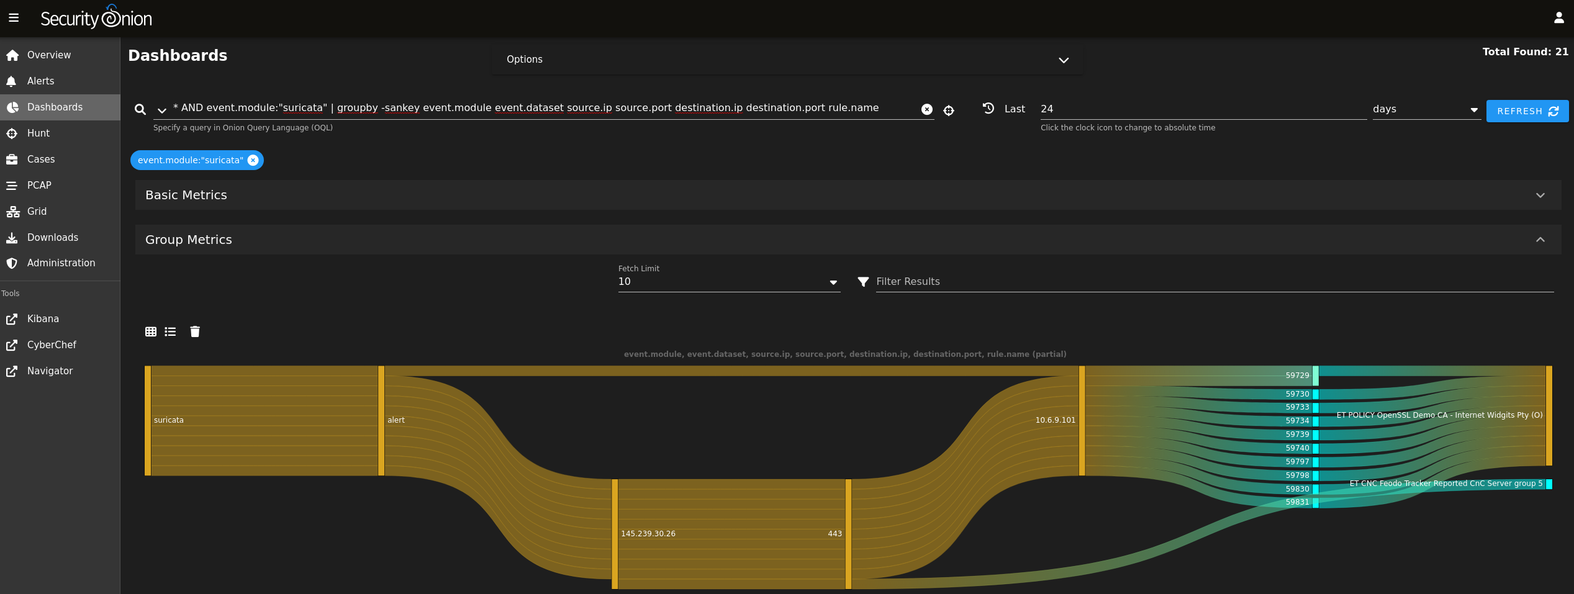Open the days time unit dropdown
The height and width of the screenshot is (594, 1574).
pos(1426,109)
